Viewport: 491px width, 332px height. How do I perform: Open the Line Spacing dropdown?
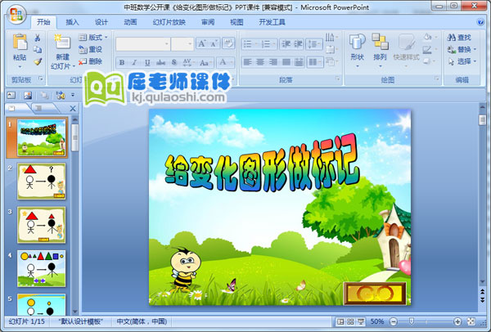[314, 44]
